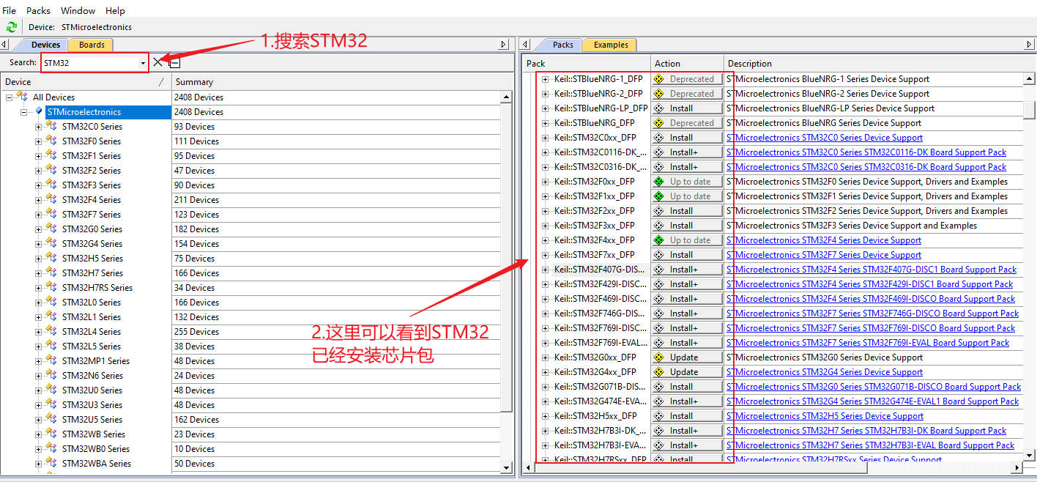Install the STM32C0xx_DFP pack
Screen dimensions: 1037x482
click(687, 138)
